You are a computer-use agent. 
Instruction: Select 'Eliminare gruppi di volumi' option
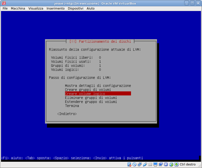coord(91,98)
